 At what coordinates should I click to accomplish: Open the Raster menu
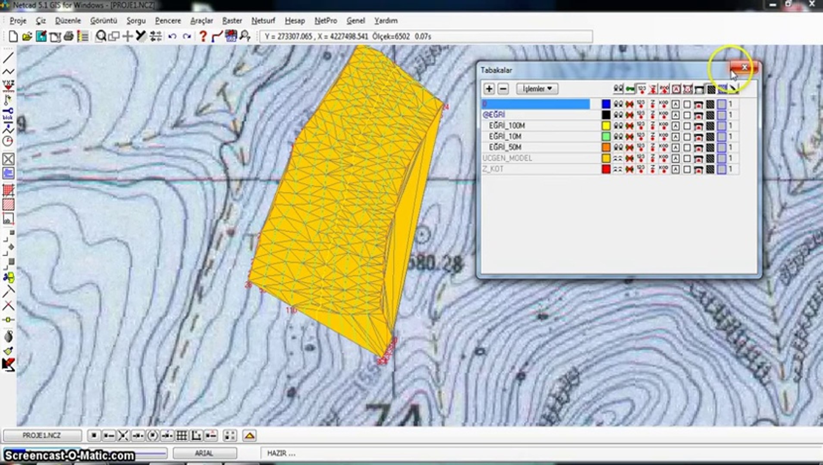(232, 21)
